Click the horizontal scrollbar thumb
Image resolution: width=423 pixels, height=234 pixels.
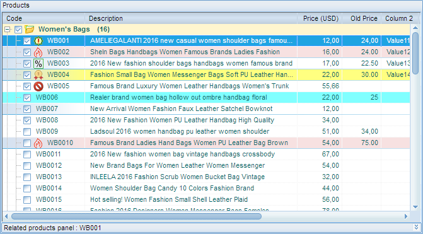(x=137, y=216)
